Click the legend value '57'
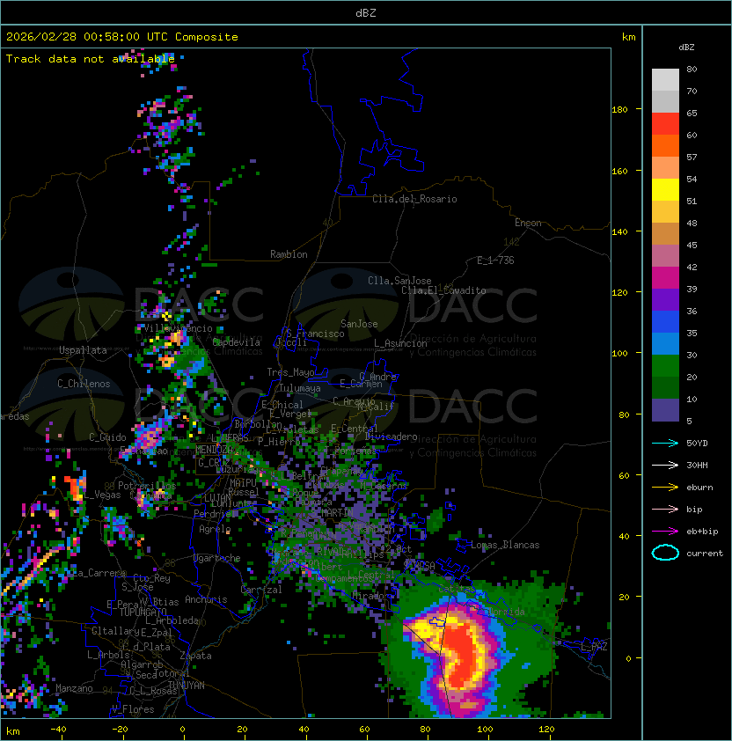Screen dimensions: 732x741 click(x=692, y=157)
